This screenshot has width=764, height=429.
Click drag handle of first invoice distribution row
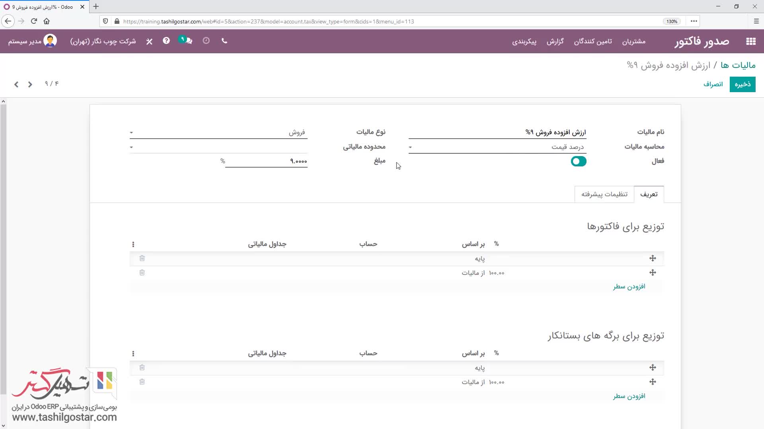(x=653, y=259)
